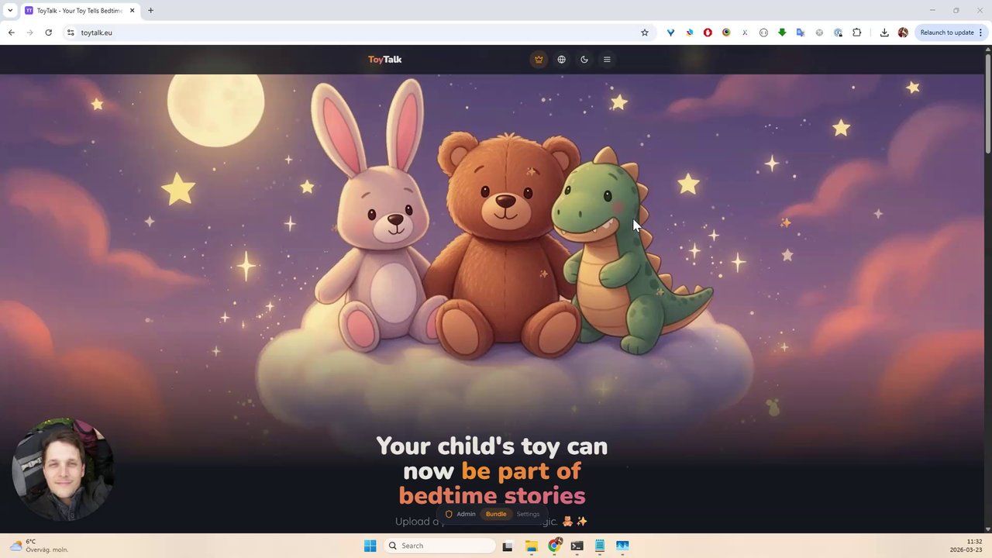View site information icon in address bar
This screenshot has width=992, height=558.
(71, 33)
